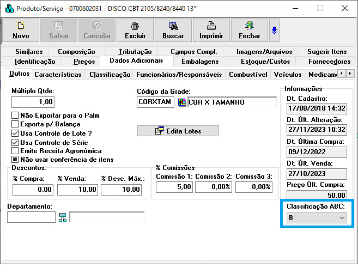Click the Fechar exit button

click(249, 31)
